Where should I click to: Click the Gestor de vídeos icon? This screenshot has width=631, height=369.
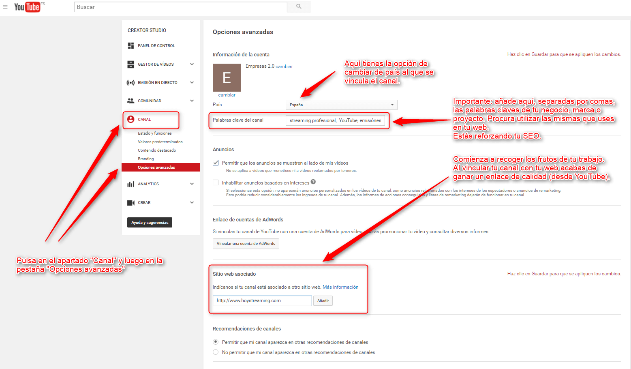131,64
